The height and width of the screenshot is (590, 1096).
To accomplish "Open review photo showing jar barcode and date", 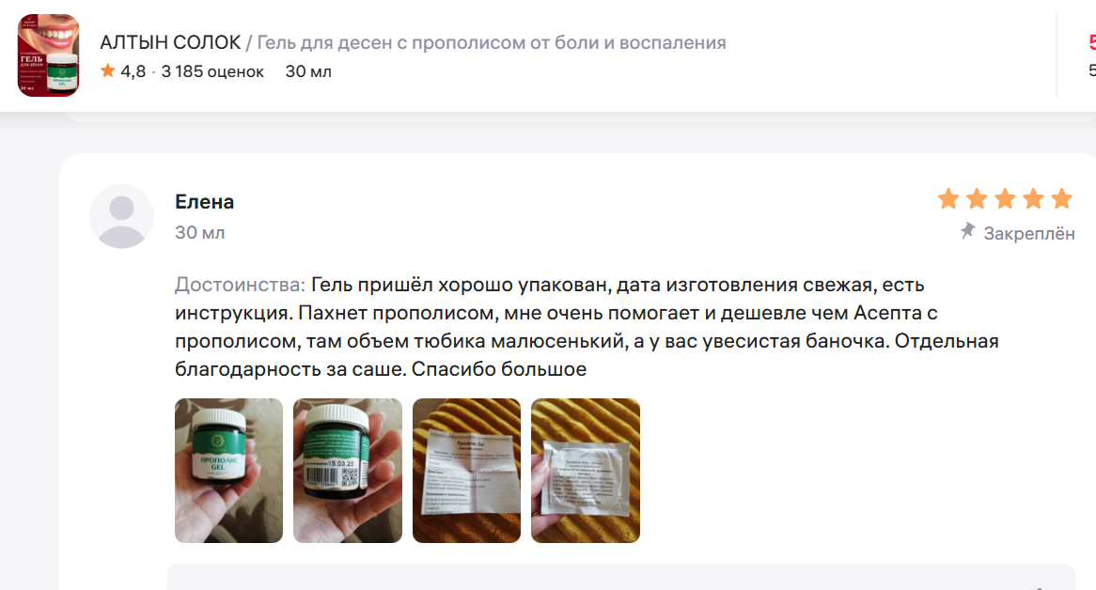I will 348,471.
